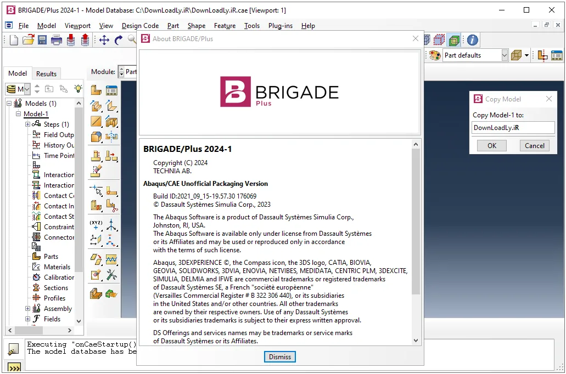Expand the Steps (1) tree node
The height and width of the screenshot is (374, 566).
click(27, 124)
